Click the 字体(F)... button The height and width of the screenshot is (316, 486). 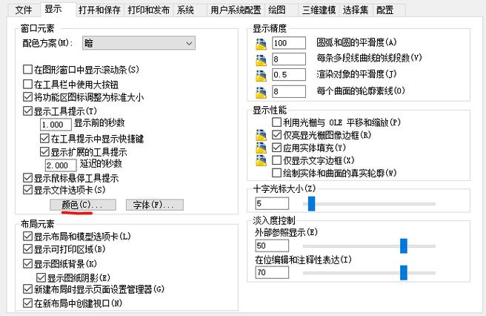click(155, 205)
